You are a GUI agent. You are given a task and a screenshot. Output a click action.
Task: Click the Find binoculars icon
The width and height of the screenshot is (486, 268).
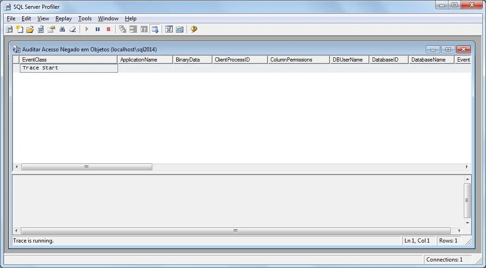tap(62, 30)
